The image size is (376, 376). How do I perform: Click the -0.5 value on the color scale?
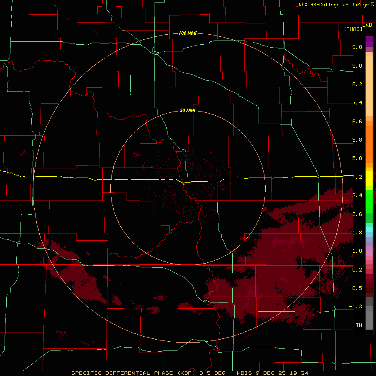(356, 288)
